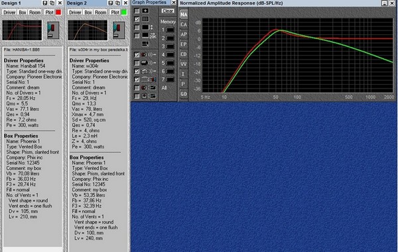
Task: Click the red plot color swatch, Design 1
Action: (x=58, y=13)
